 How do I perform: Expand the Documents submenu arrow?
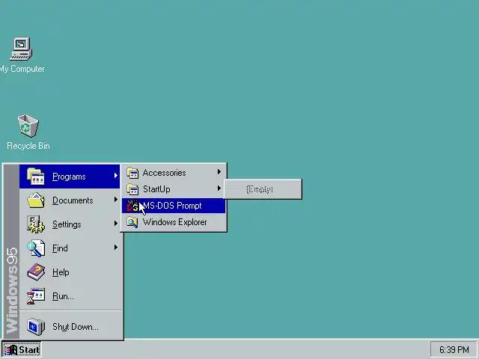pos(116,200)
